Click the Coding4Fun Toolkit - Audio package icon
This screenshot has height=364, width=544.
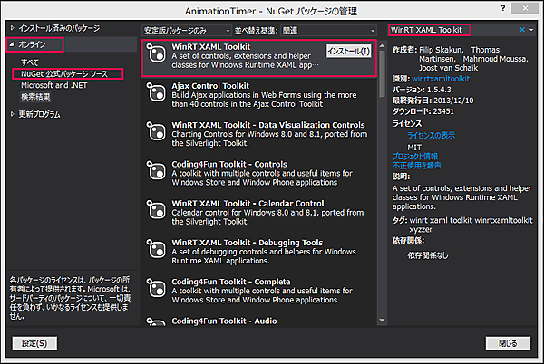click(x=155, y=321)
